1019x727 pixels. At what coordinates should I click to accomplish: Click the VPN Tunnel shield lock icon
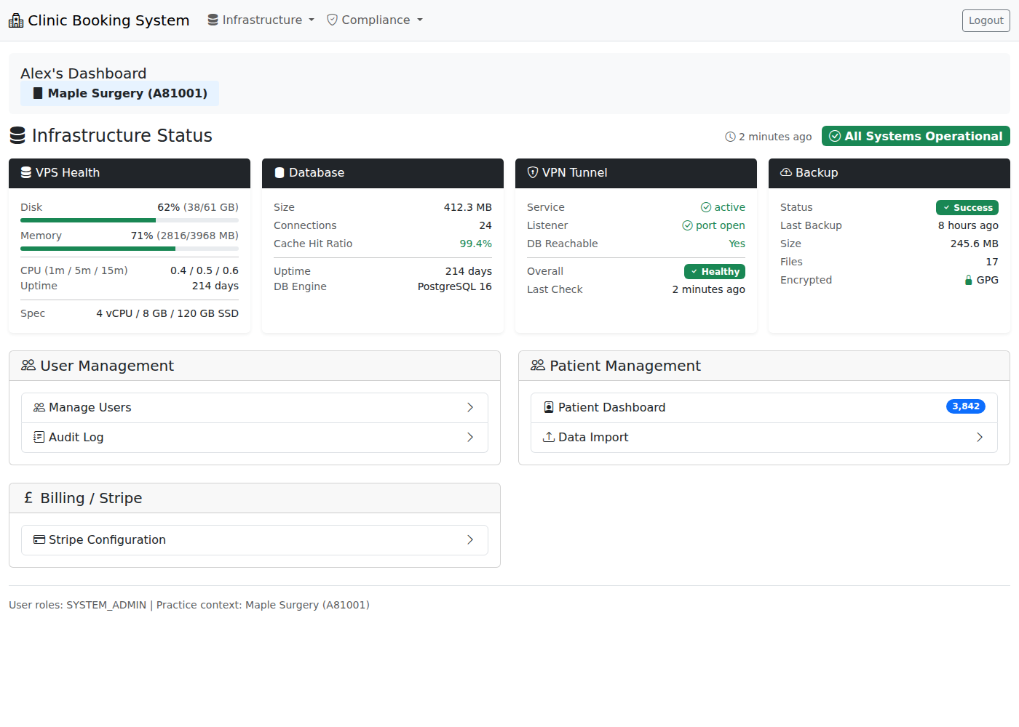coord(533,172)
